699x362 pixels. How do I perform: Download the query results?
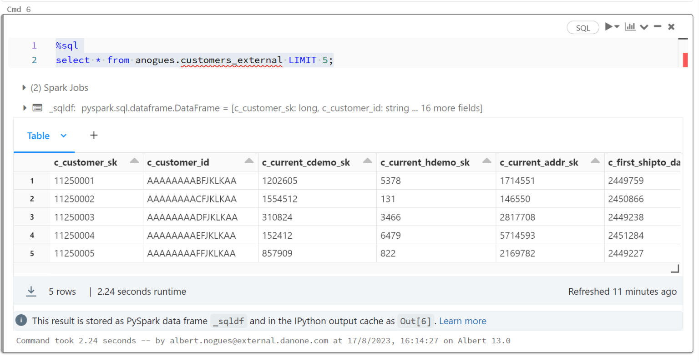tap(31, 292)
